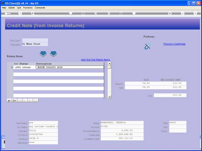Open the help question-mark icon

point(20,13)
